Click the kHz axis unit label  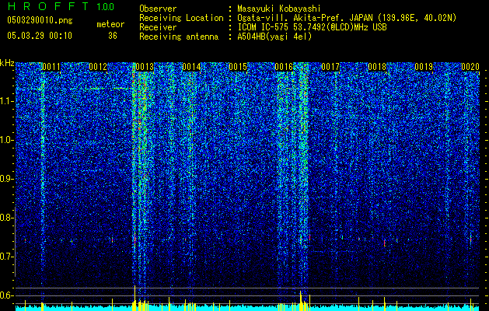click(x=7, y=63)
